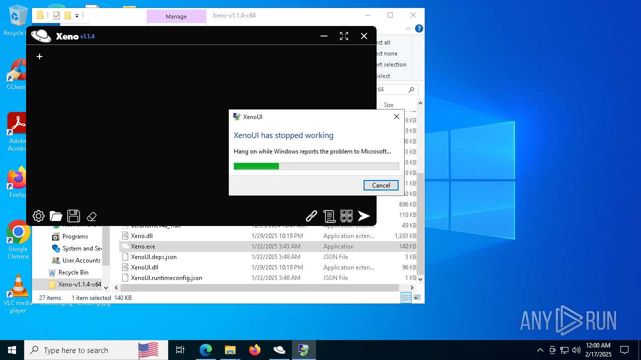Click Size column header in Explorer
This screenshot has width=641, height=360.
[389, 105]
